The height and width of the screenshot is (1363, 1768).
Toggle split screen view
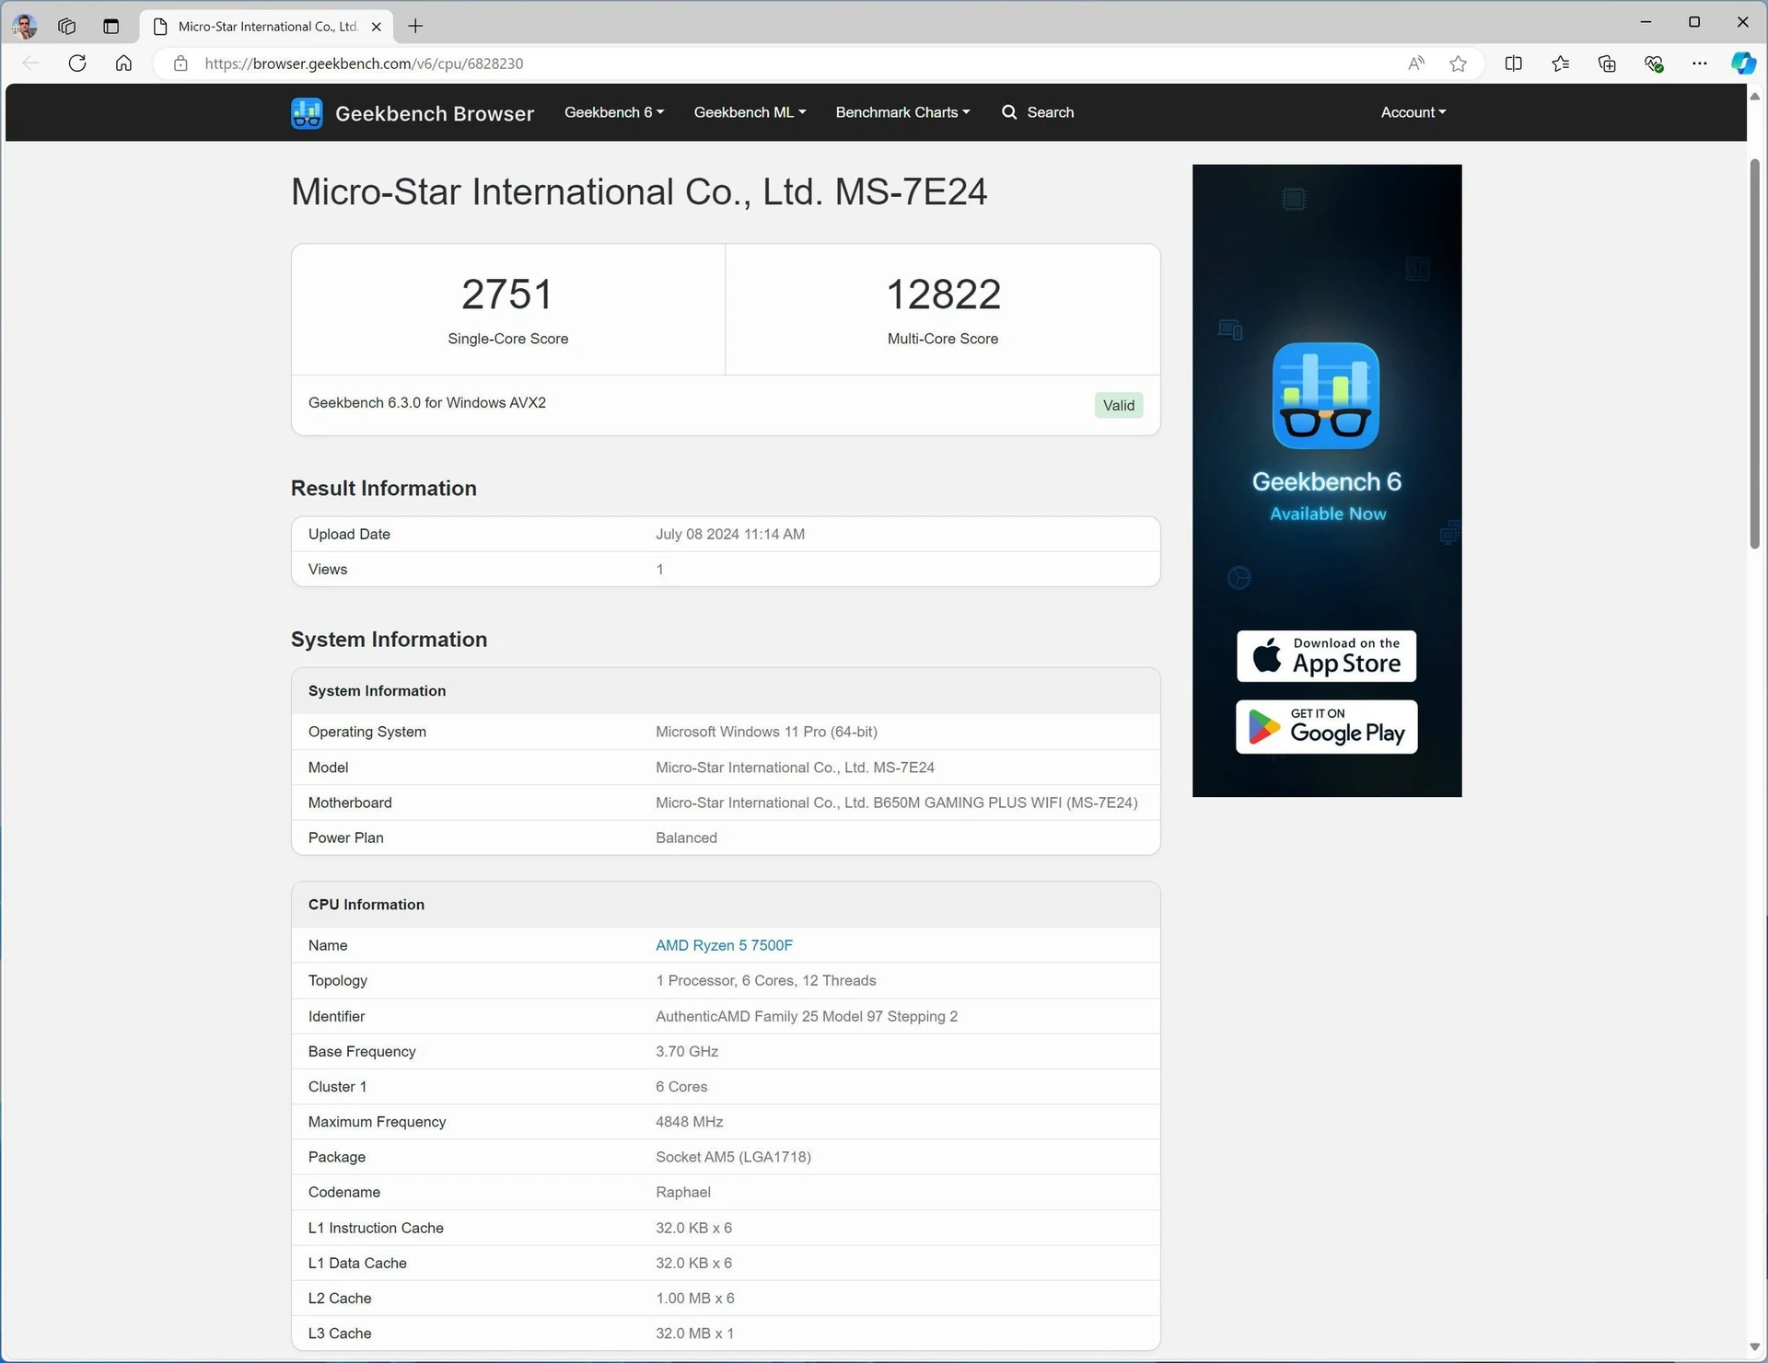coord(1513,64)
